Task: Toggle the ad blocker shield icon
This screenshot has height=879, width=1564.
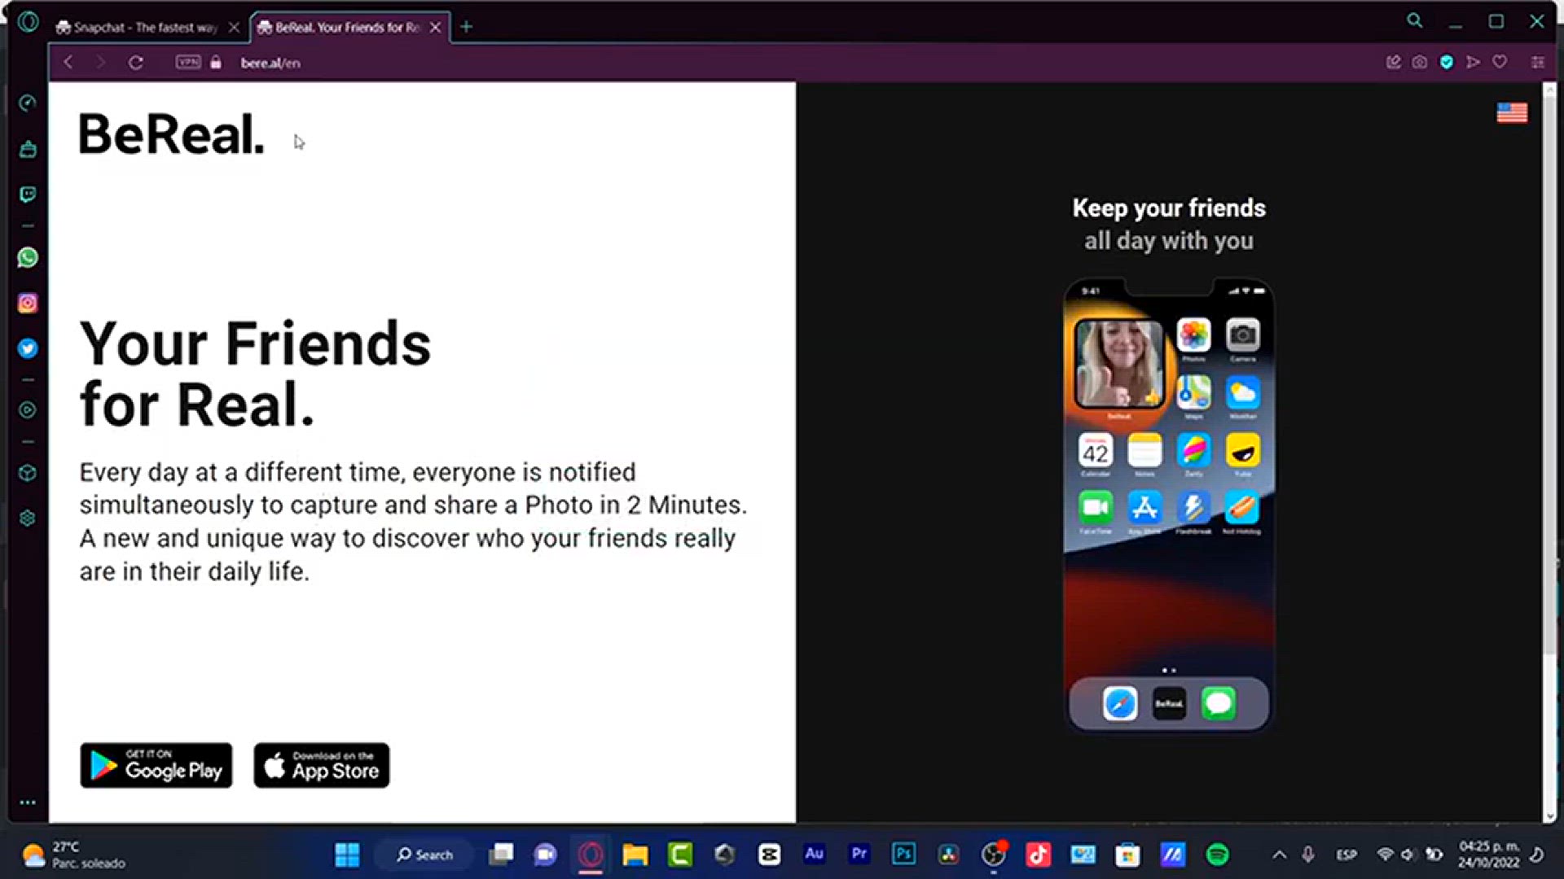Action: click(x=1447, y=63)
